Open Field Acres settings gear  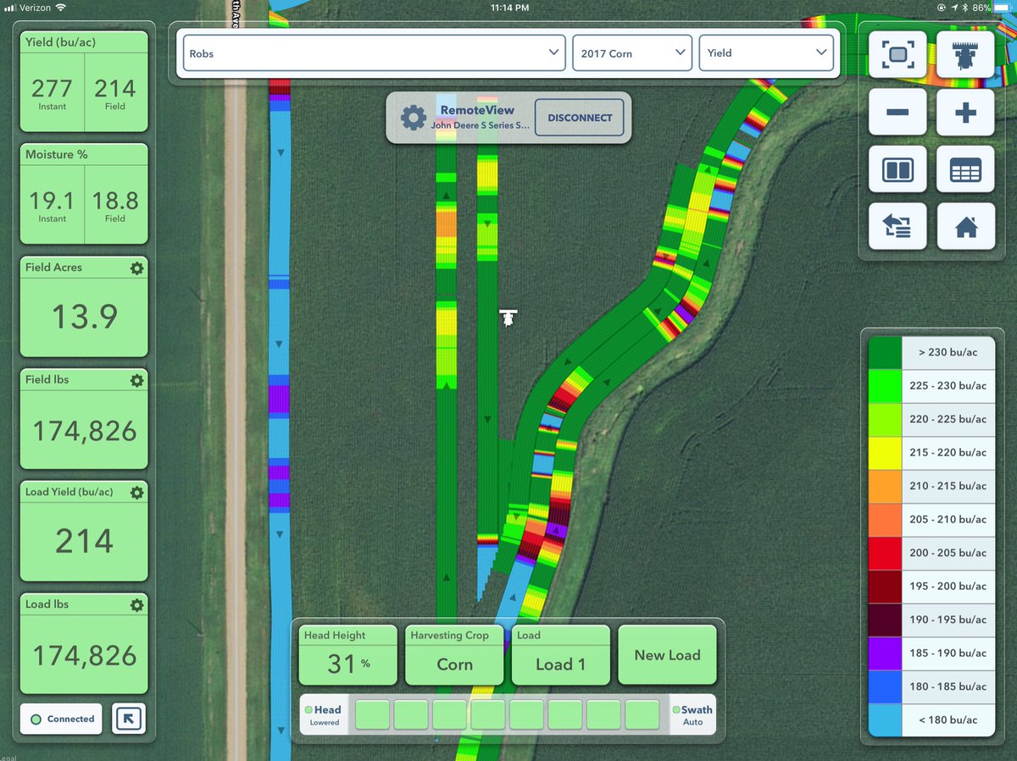(x=136, y=268)
